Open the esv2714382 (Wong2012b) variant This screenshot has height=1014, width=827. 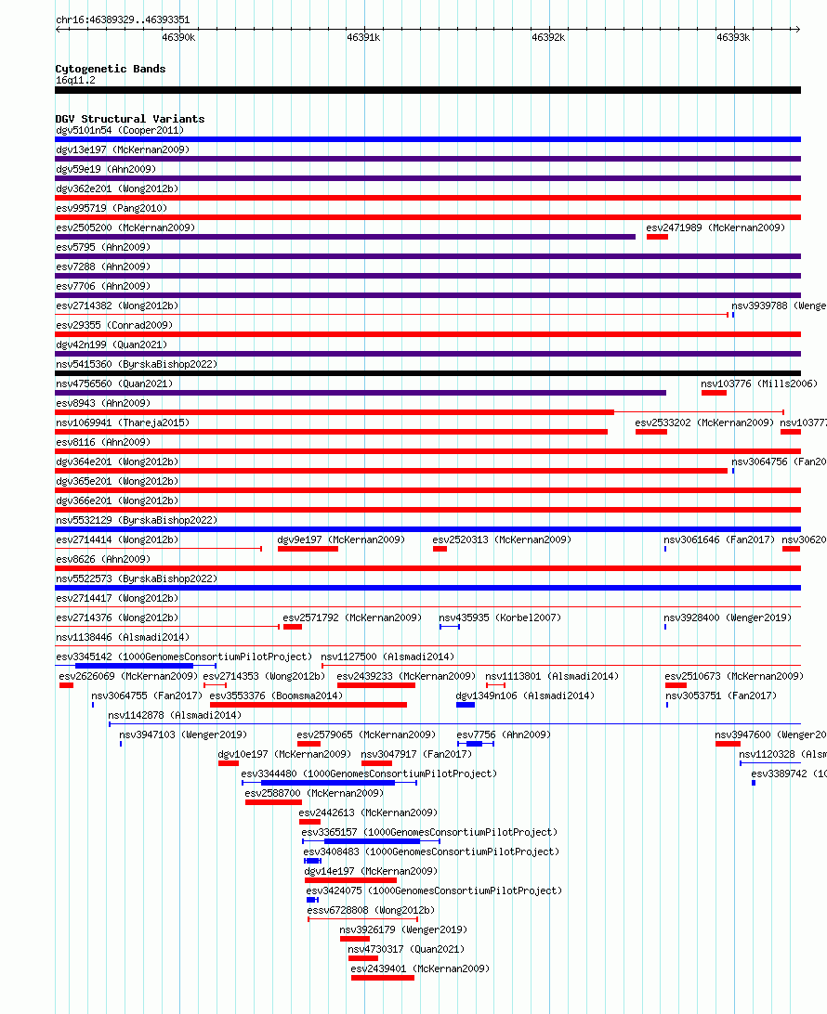tap(117, 305)
